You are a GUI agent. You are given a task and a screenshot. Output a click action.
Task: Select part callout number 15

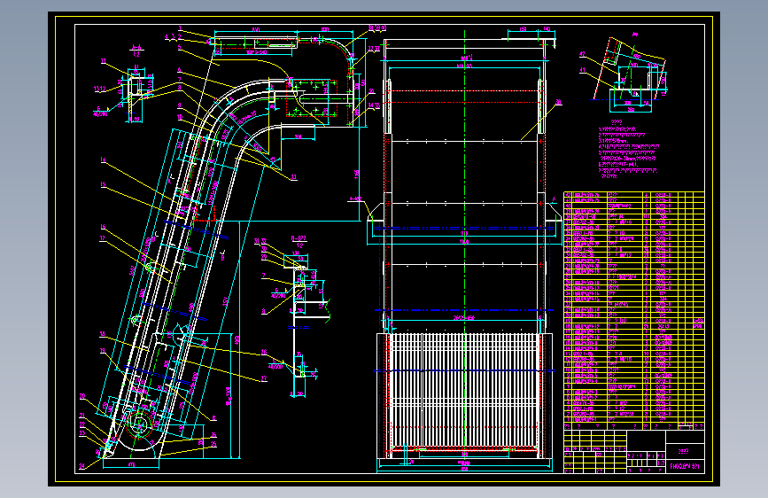pos(103,184)
